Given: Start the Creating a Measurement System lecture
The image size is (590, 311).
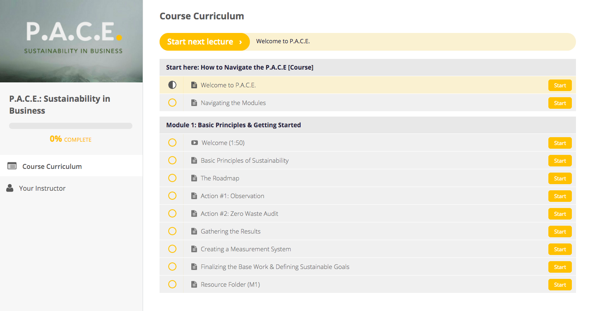Looking at the screenshot, I should click(560, 249).
